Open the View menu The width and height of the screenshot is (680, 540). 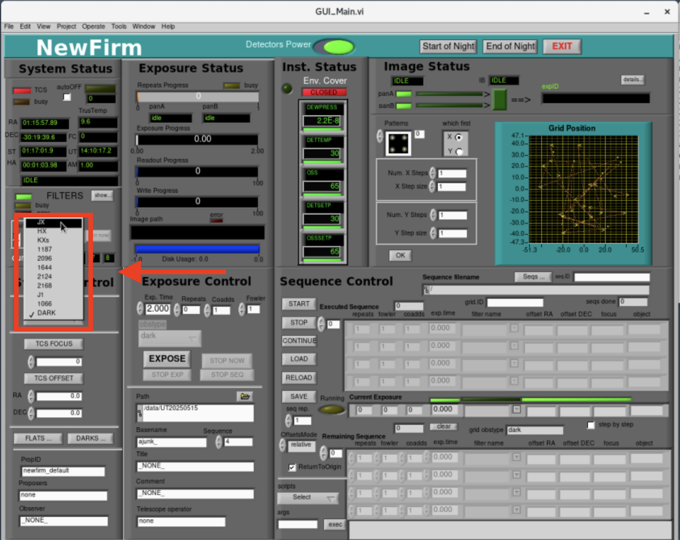point(44,27)
